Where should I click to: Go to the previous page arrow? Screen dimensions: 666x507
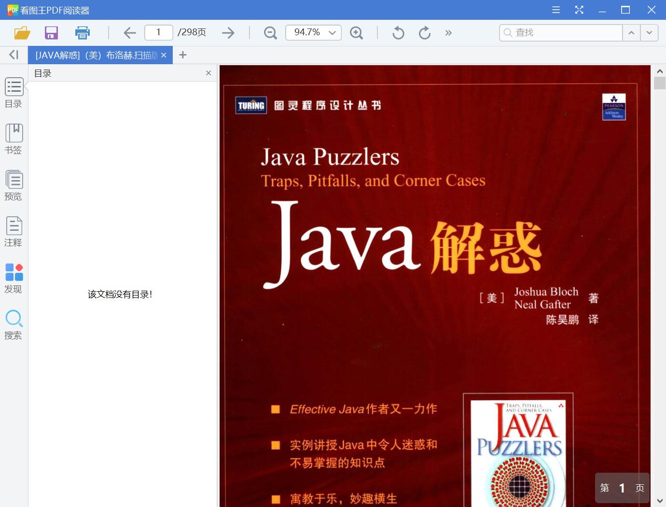[x=129, y=33]
